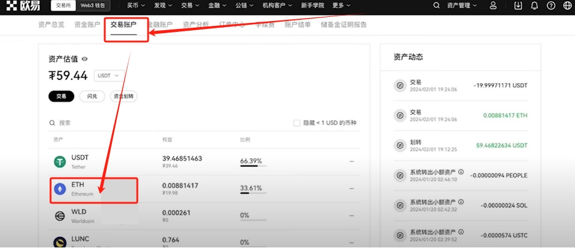Expand the 交易 top menu
The height and width of the screenshot is (248, 575).
pyautogui.click(x=190, y=5)
